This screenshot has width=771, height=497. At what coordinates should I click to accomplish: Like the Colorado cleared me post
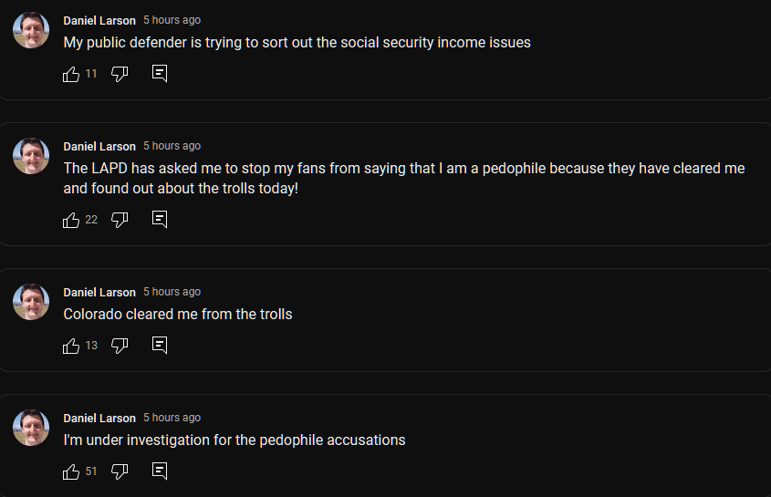tap(71, 346)
